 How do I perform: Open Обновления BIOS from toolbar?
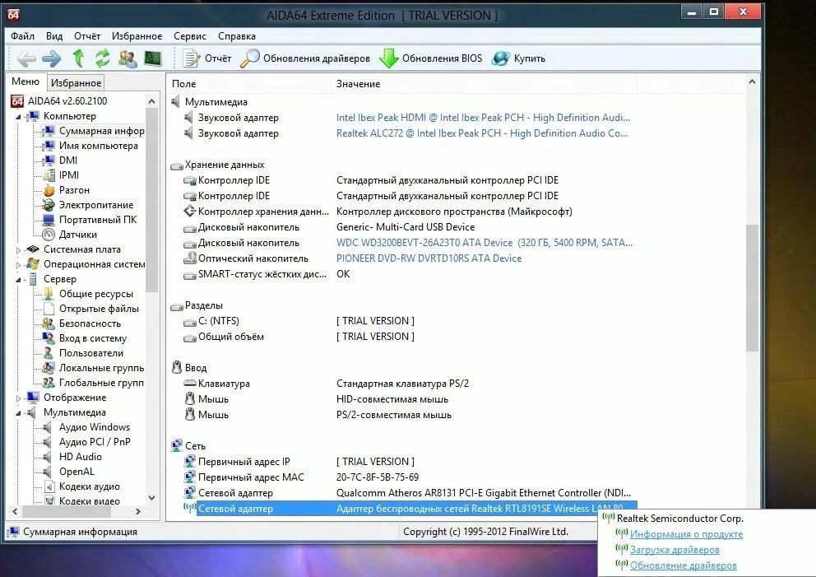point(431,58)
